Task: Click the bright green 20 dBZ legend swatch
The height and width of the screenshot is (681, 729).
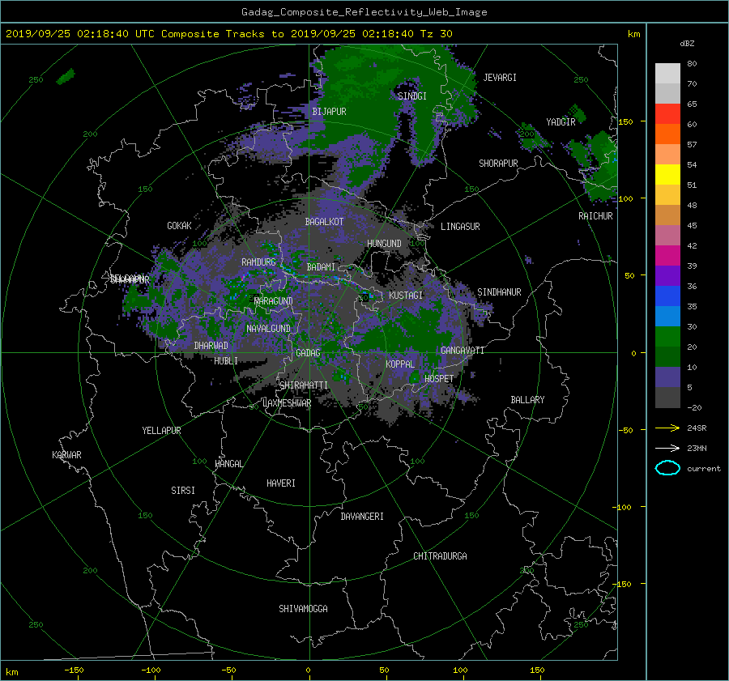Action: pos(667,336)
